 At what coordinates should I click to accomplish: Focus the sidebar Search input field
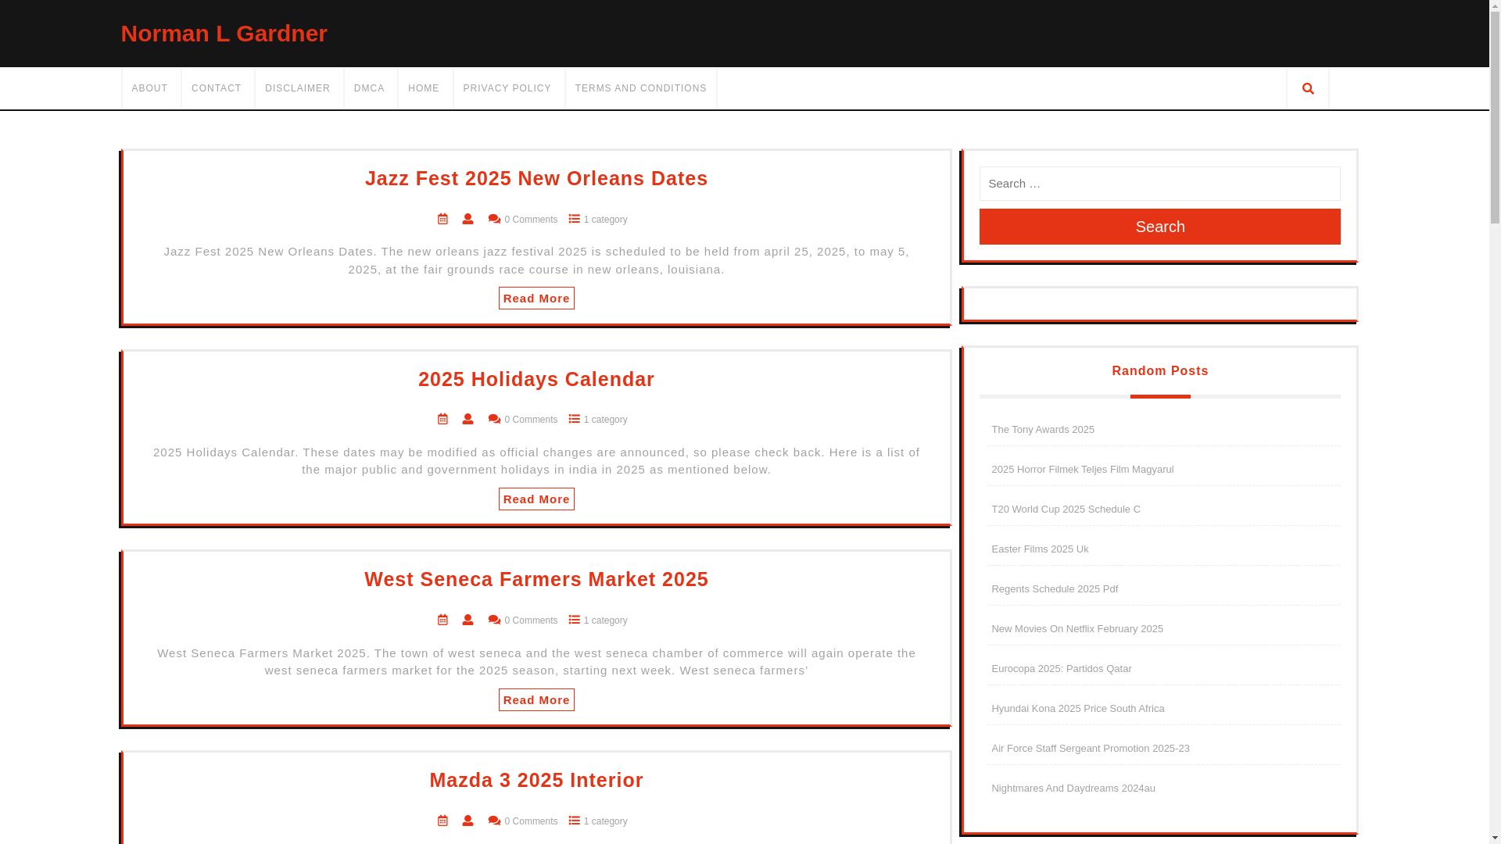click(x=1160, y=184)
